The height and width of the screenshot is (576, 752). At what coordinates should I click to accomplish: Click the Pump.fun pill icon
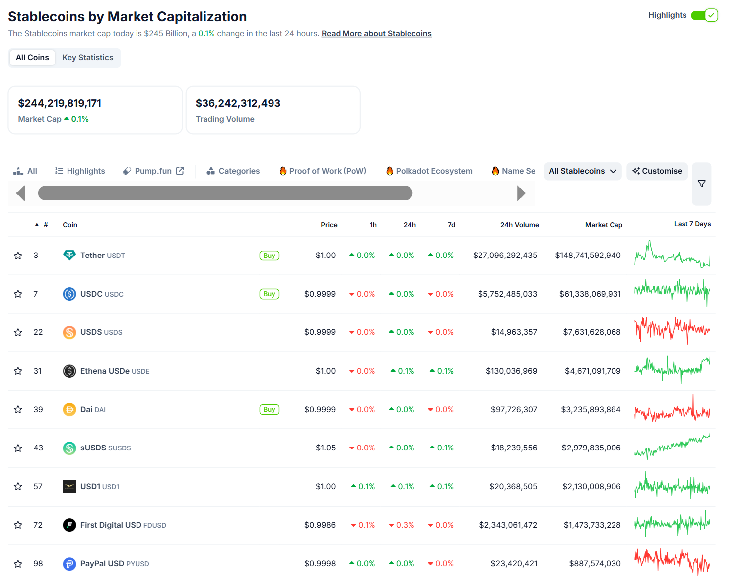127,171
